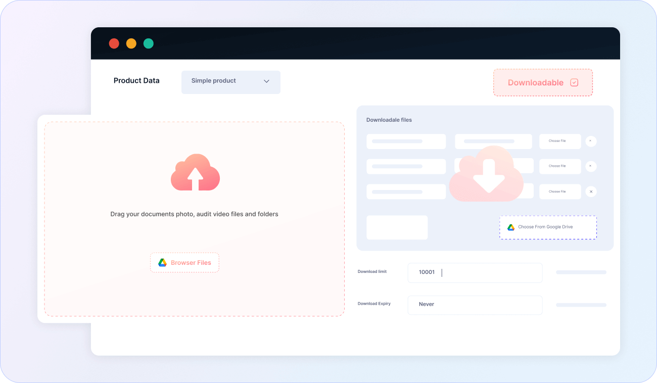Viewport: 657px width, 383px height.
Task: Click the Download limit input field
Action: point(475,273)
